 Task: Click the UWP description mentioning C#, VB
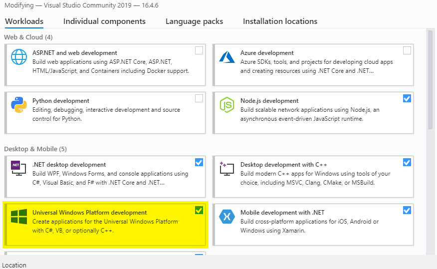point(105,226)
